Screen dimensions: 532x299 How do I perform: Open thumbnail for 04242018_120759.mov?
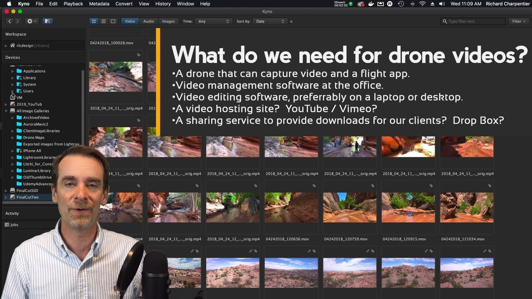pyautogui.click(x=350, y=207)
